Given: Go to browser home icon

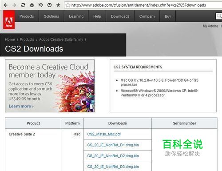Looking at the screenshot, I should 32,5.
